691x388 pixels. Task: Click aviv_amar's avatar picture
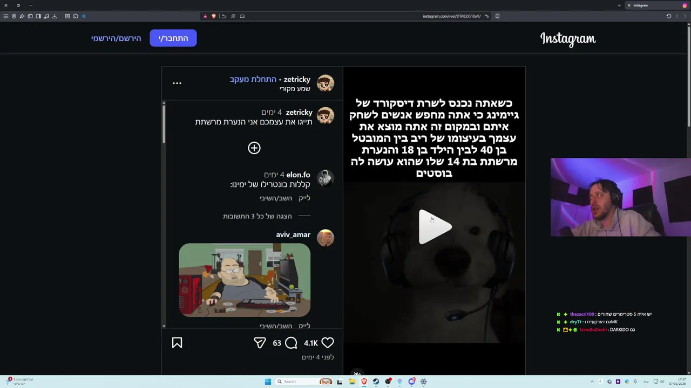(325, 238)
